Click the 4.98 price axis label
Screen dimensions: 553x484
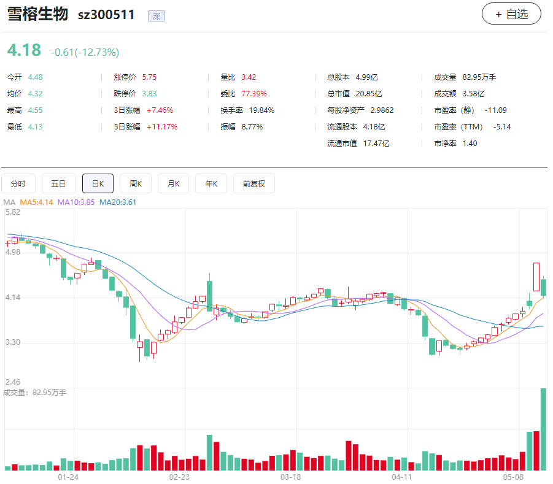(x=13, y=252)
